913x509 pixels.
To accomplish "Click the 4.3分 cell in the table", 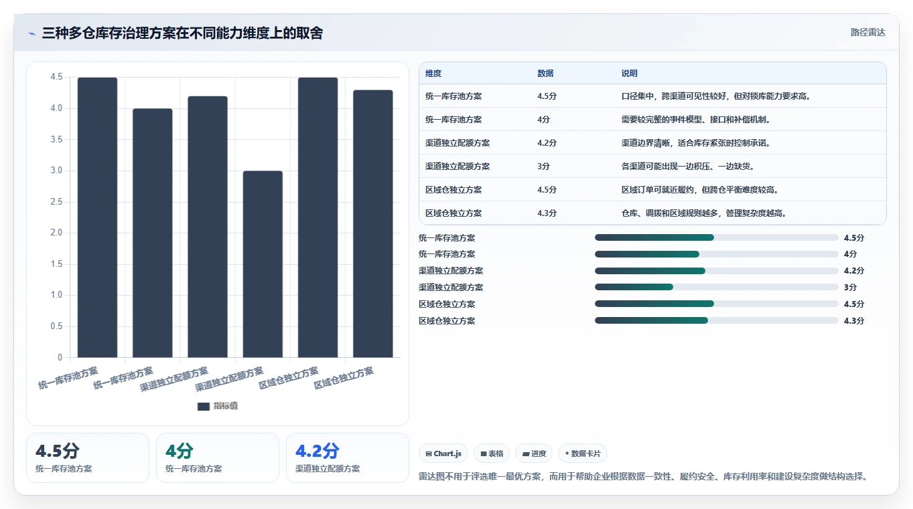I will (547, 213).
